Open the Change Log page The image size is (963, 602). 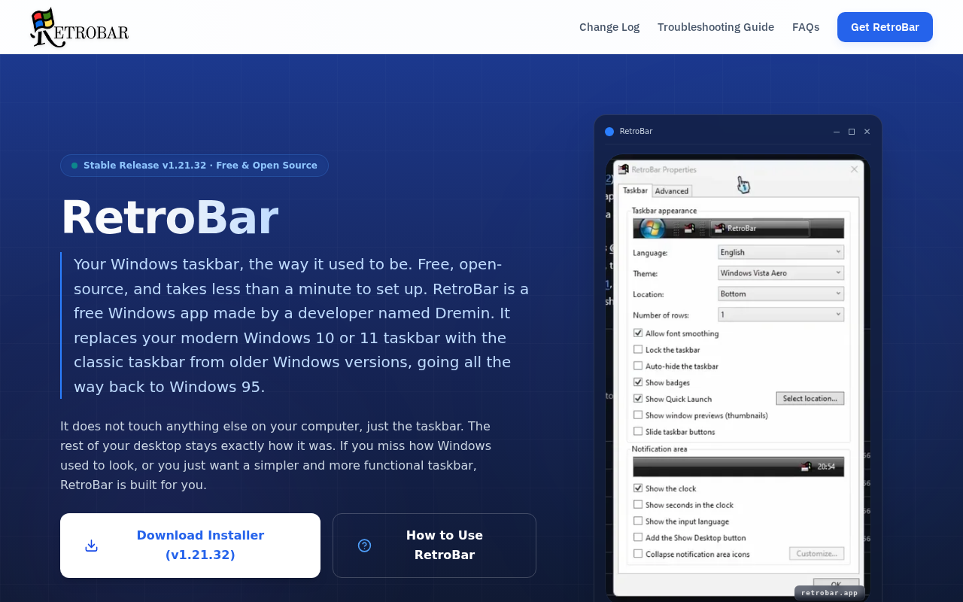(x=609, y=27)
